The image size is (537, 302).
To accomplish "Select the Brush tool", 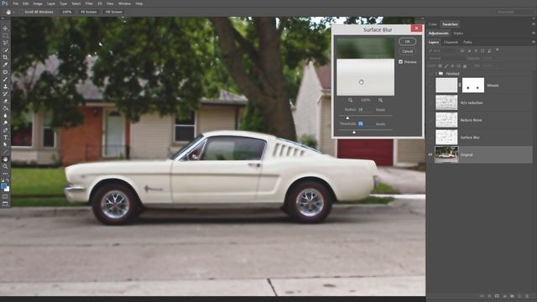I will tap(5, 79).
